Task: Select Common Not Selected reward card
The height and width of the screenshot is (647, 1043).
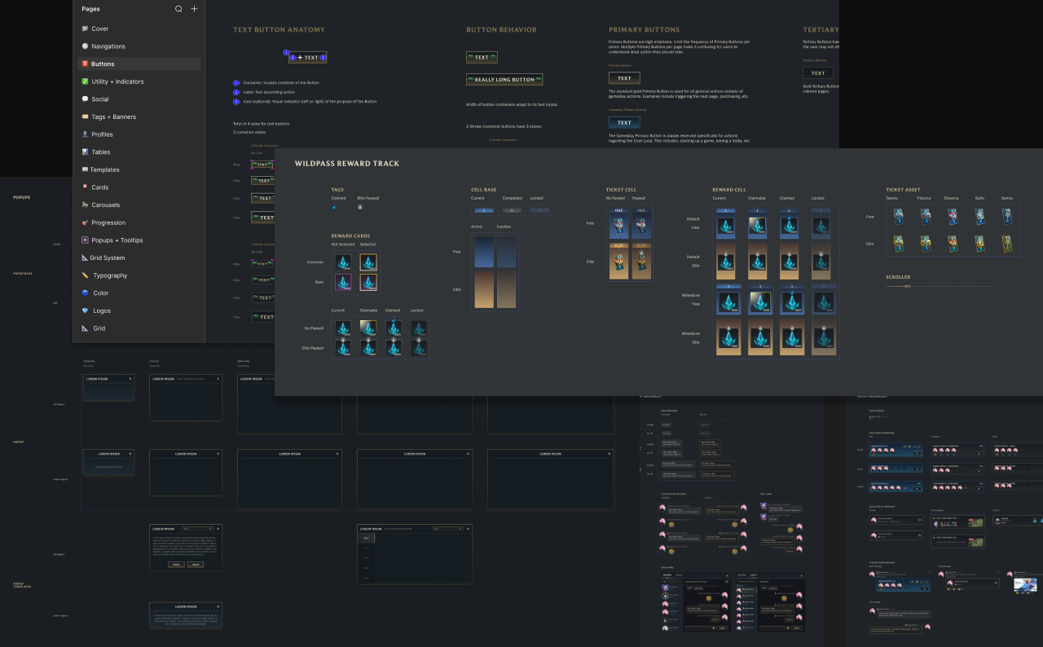Action: (343, 262)
